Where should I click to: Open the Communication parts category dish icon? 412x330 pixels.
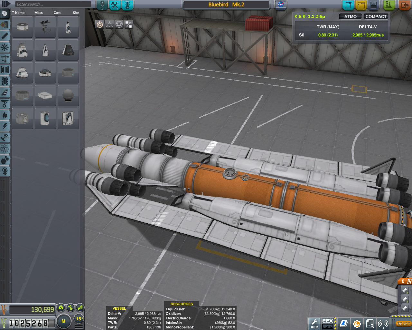point(5,138)
